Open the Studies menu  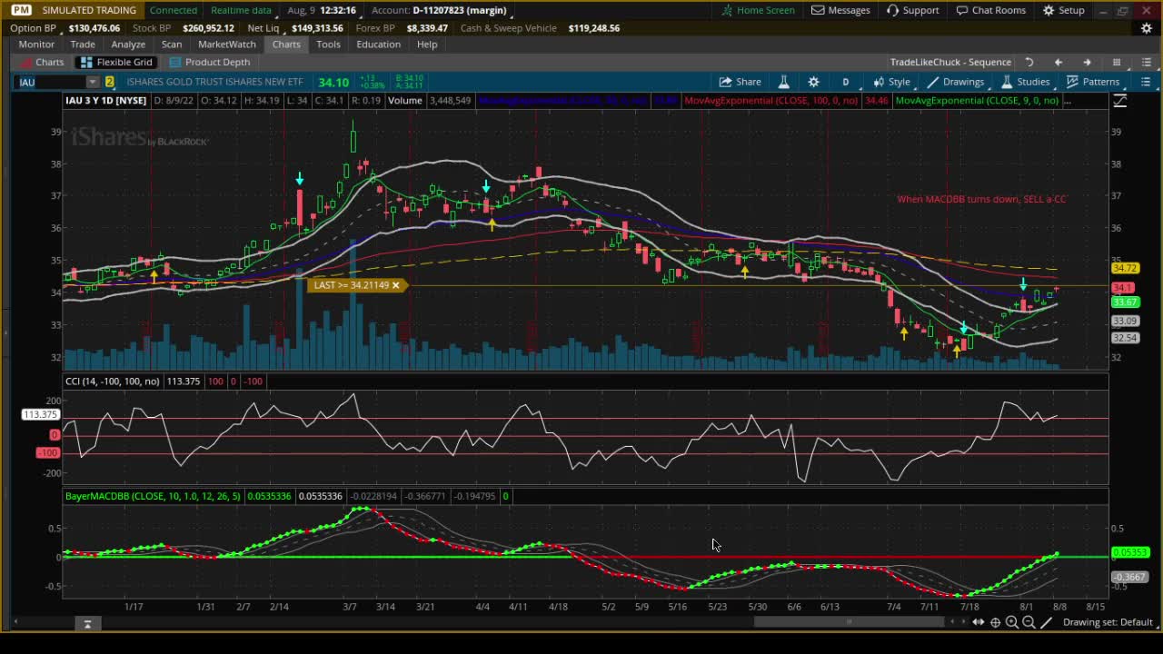[x=1025, y=82]
